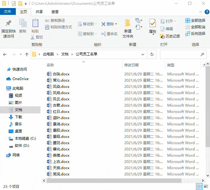Image resolution: width=210 pixels, height=190 pixels.
Task: Click 公司员工名单 in address breadcrumb
Action: (x=87, y=54)
